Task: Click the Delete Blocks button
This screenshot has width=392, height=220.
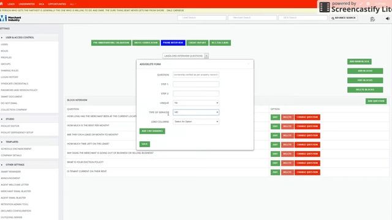Action: click(365, 90)
